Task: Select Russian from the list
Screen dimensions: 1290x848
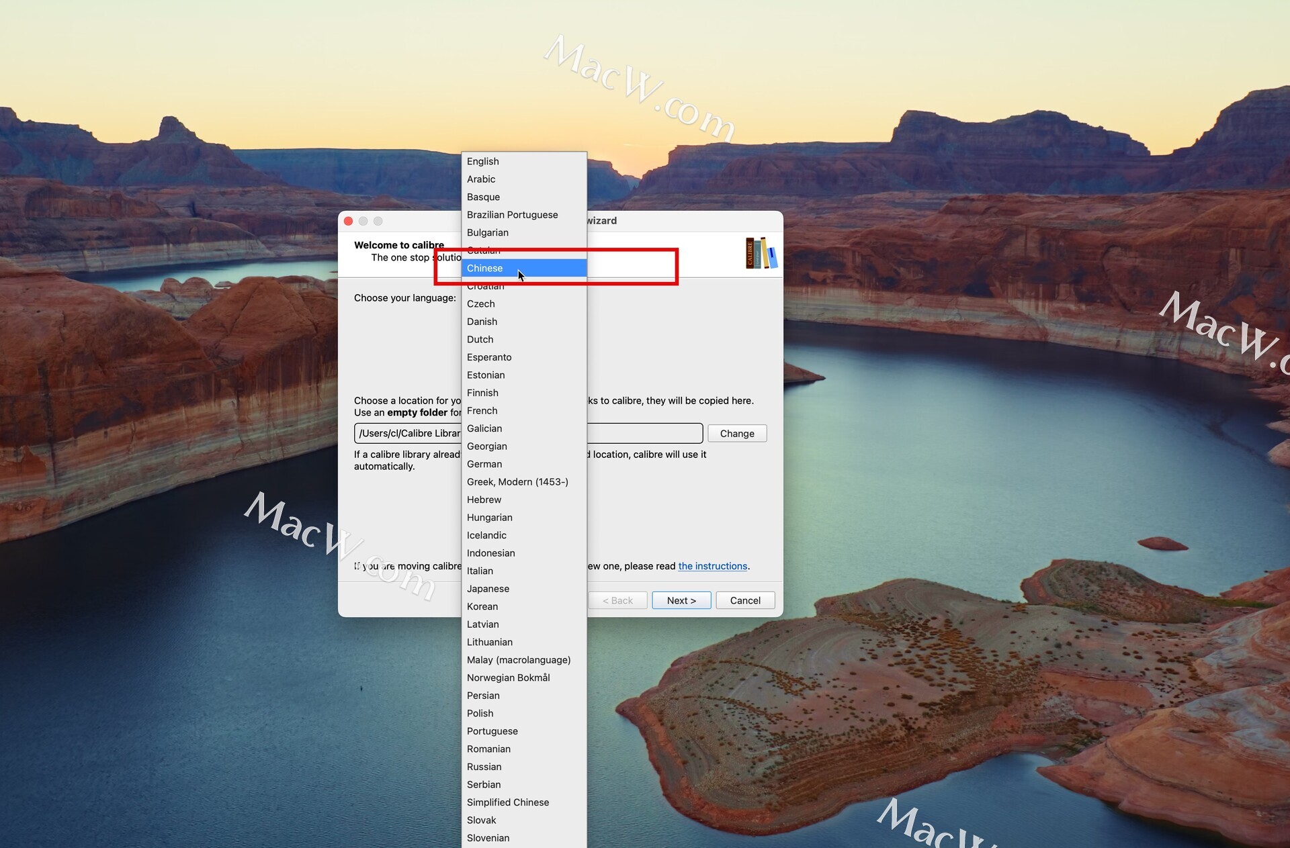Action: pos(484,767)
